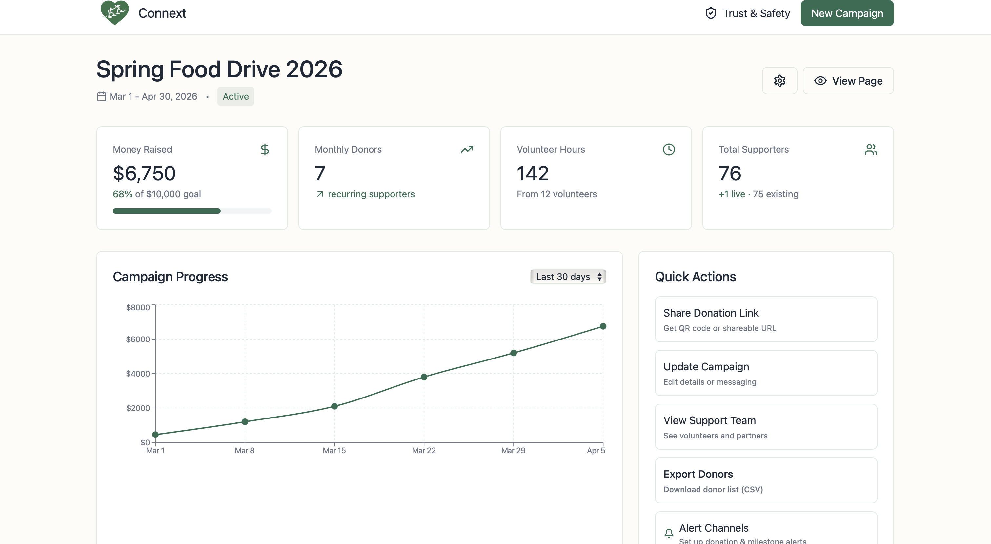Click the bell icon beside Alert Channels
This screenshot has height=544, width=991.
tap(669, 533)
